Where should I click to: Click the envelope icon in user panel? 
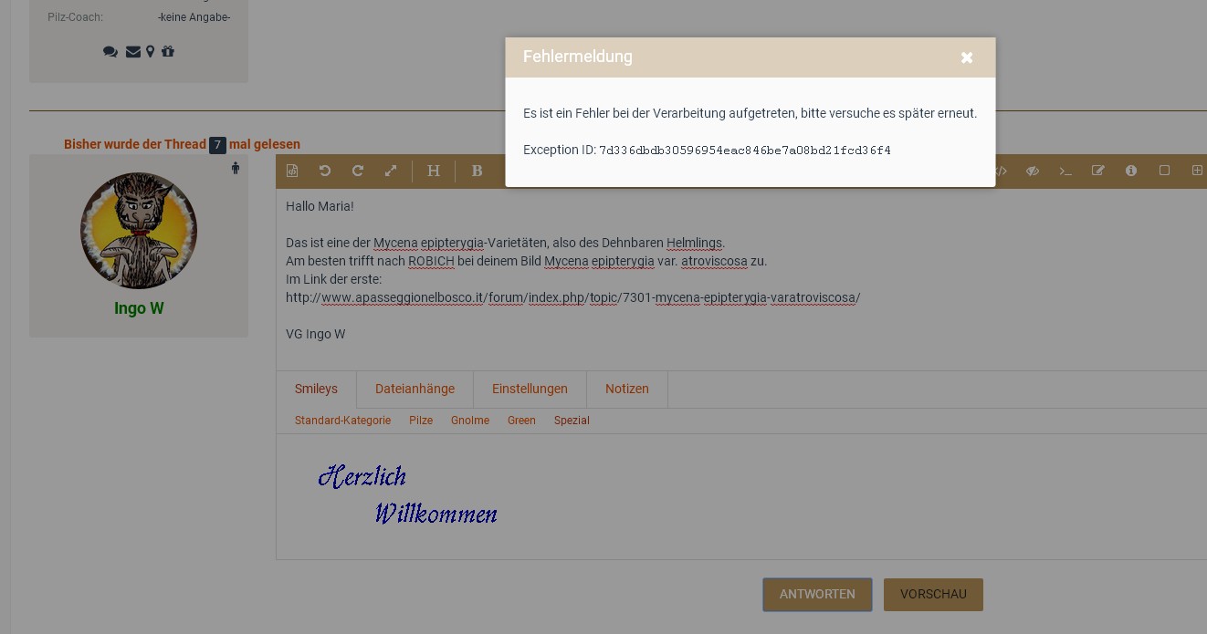(133, 52)
